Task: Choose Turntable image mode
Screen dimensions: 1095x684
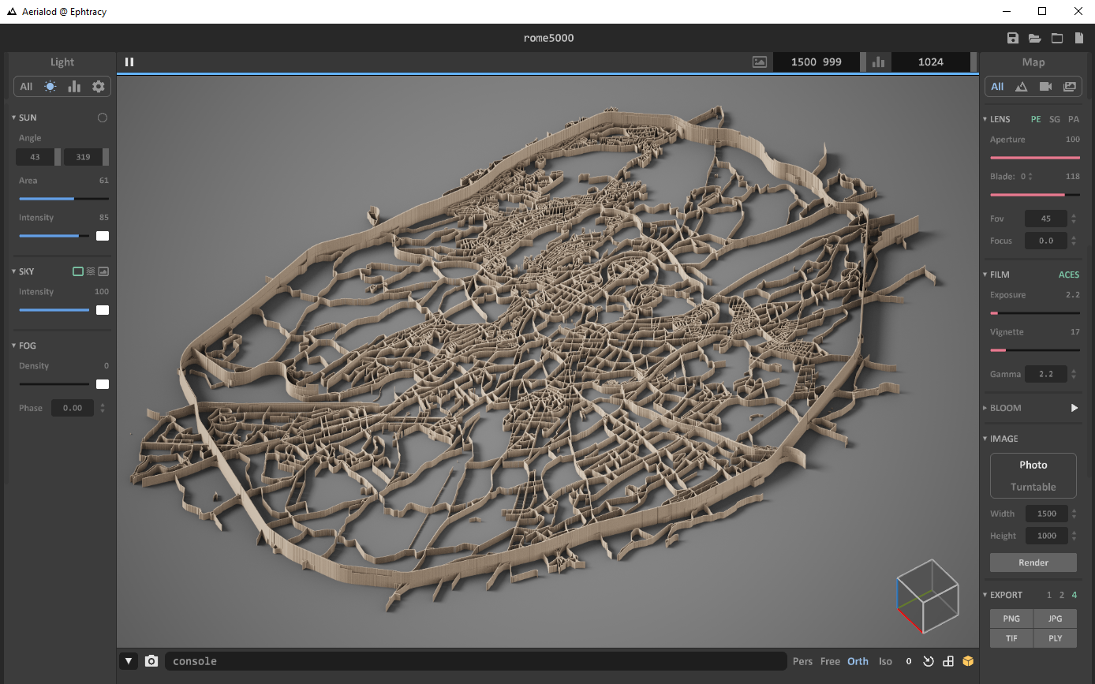Action: (1033, 487)
